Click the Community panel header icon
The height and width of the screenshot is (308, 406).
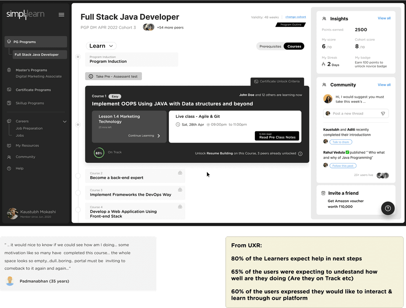tap(324, 85)
